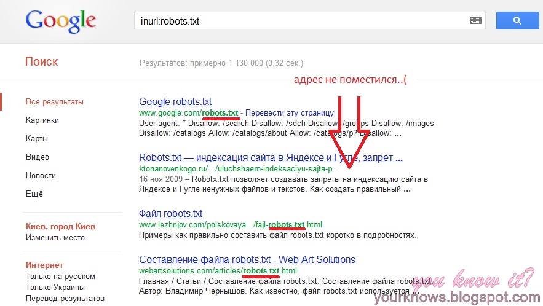The image size is (543, 306).
Task: Click Изменить место link
Action: point(55,237)
